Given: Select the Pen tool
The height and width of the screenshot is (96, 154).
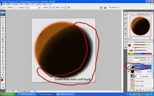Looking at the screenshot, I should tap(3, 56).
